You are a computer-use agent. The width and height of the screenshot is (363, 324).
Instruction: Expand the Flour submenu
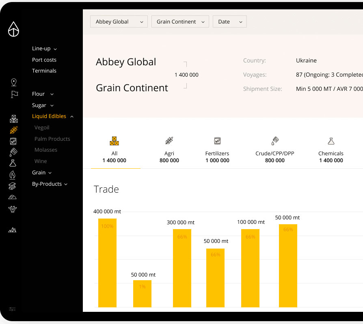pos(43,94)
